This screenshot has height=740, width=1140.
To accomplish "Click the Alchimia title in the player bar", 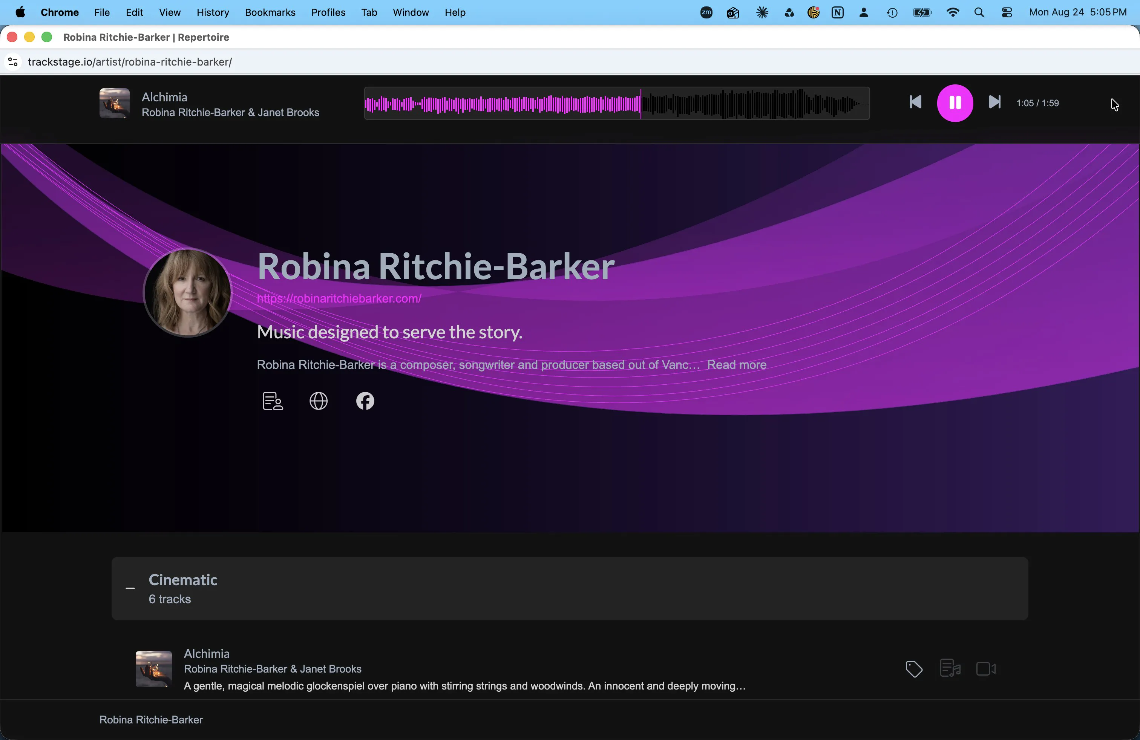I will [164, 97].
